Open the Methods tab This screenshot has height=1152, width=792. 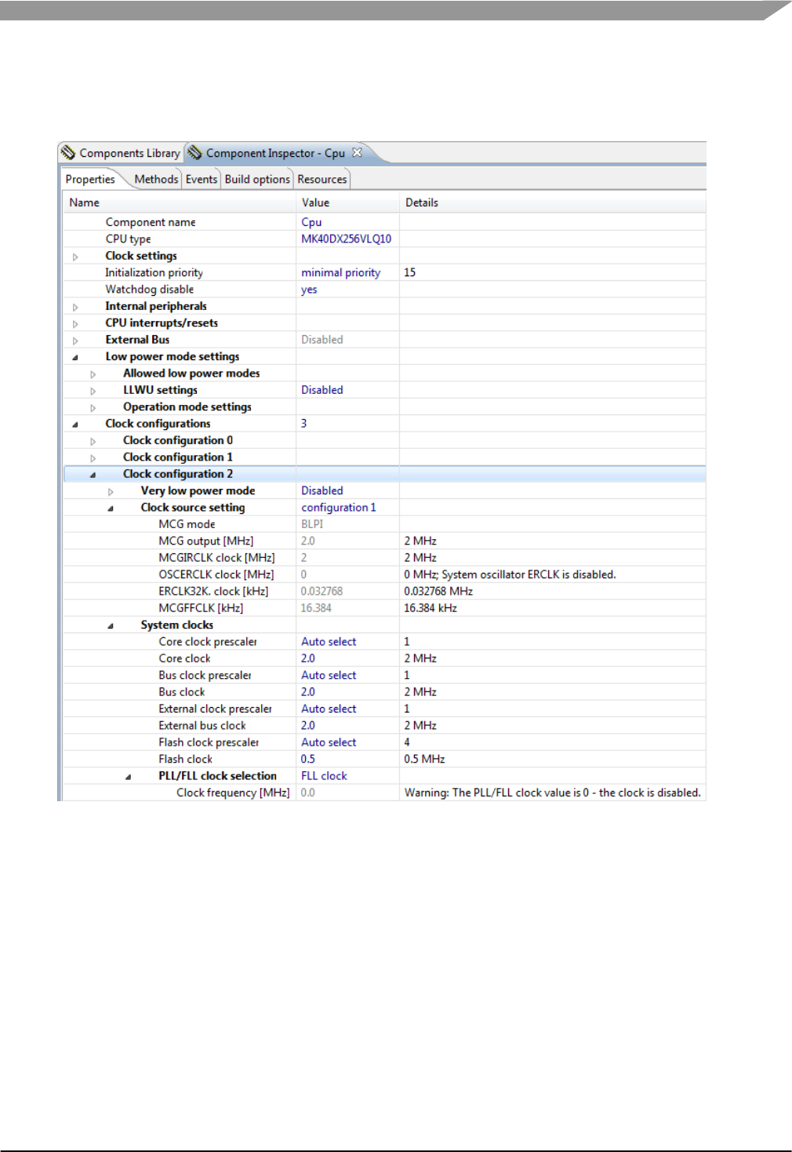[156, 179]
